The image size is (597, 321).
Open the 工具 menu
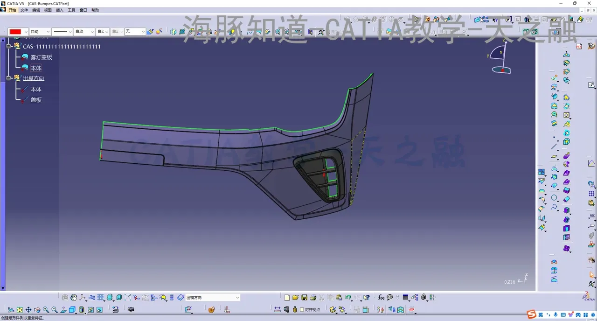pos(71,10)
